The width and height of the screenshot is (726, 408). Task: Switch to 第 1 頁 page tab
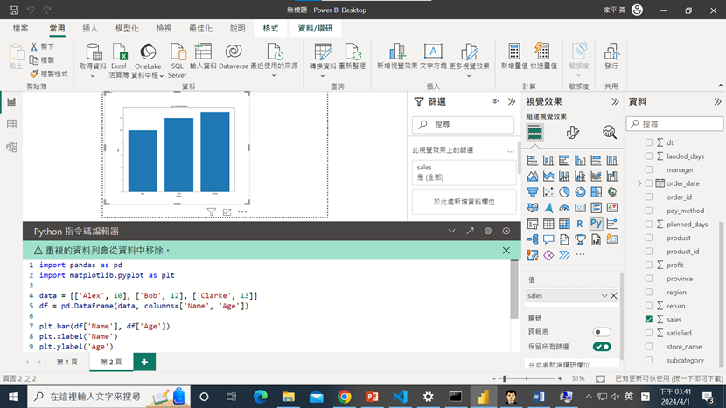[67, 362]
